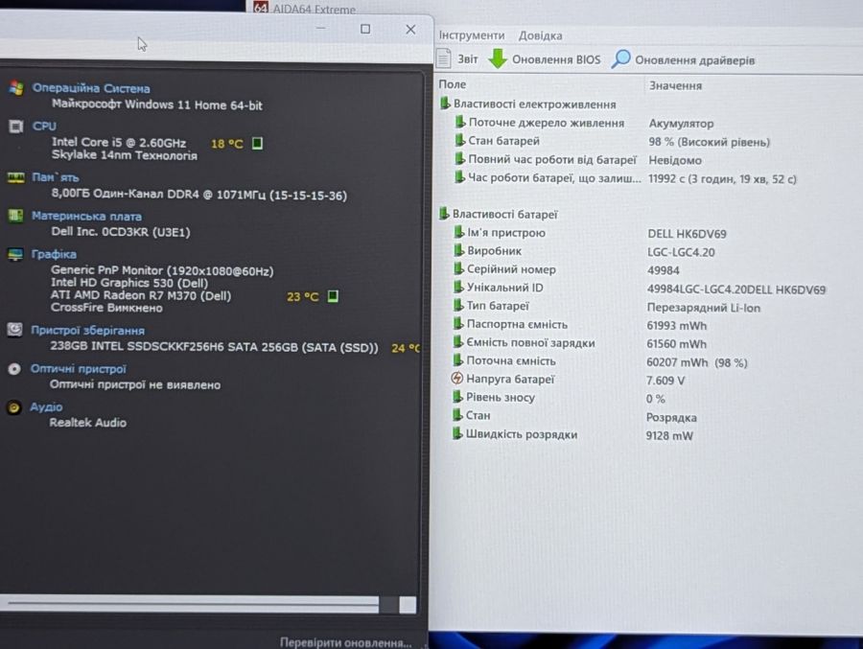Screen dimensions: 863x649
Task: Click the disc icon beside Оптичні пристрої
Action: pos(14,369)
